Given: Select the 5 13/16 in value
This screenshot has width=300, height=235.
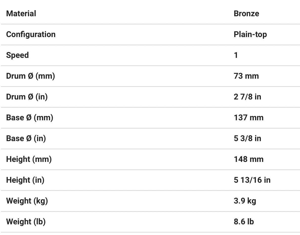Looking at the screenshot, I should (x=252, y=180).
